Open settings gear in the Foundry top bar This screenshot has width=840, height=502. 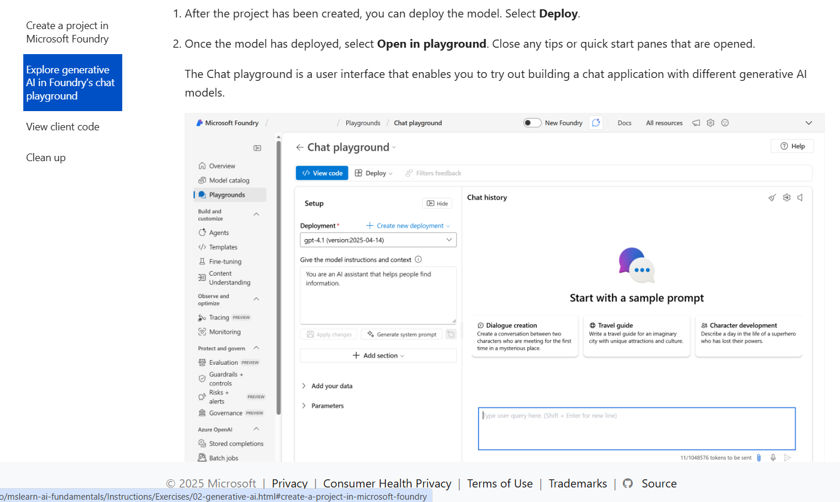point(711,123)
